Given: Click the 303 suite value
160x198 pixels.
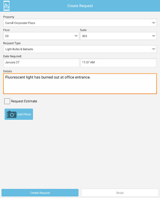Looking at the screenshot, I should (84, 36).
